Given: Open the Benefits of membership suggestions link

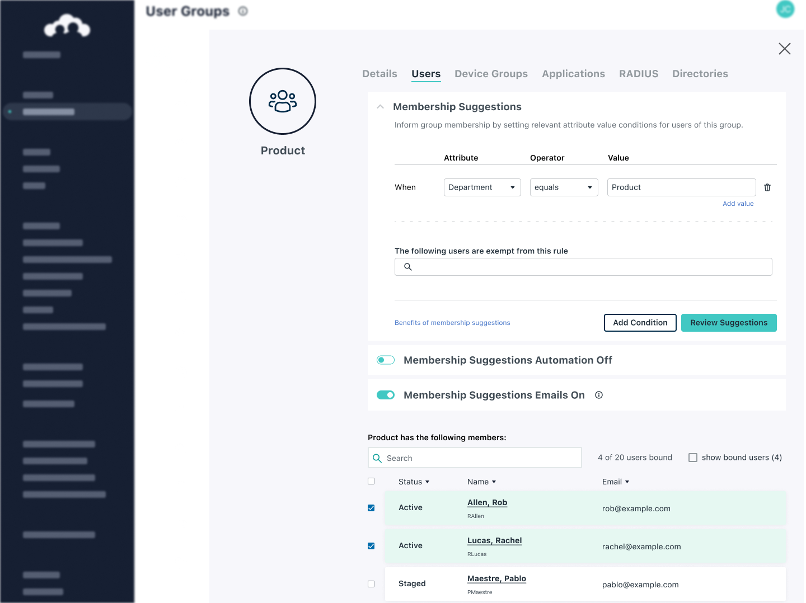Looking at the screenshot, I should pos(452,323).
